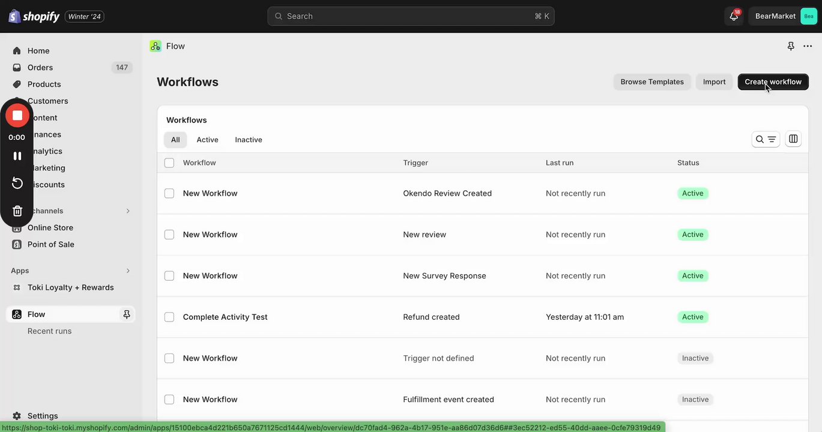This screenshot has height=432, width=822.
Task: Check the Okendo Review Created workflow checkbox
Action: (169, 193)
